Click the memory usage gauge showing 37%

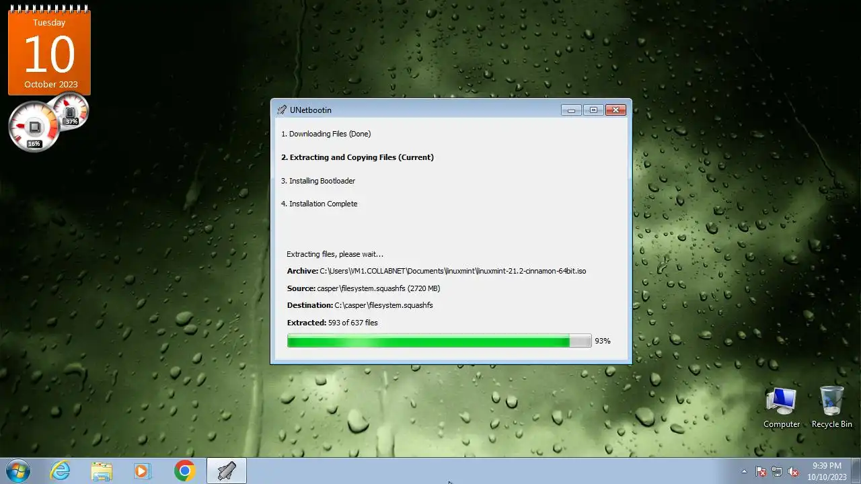tap(71, 112)
